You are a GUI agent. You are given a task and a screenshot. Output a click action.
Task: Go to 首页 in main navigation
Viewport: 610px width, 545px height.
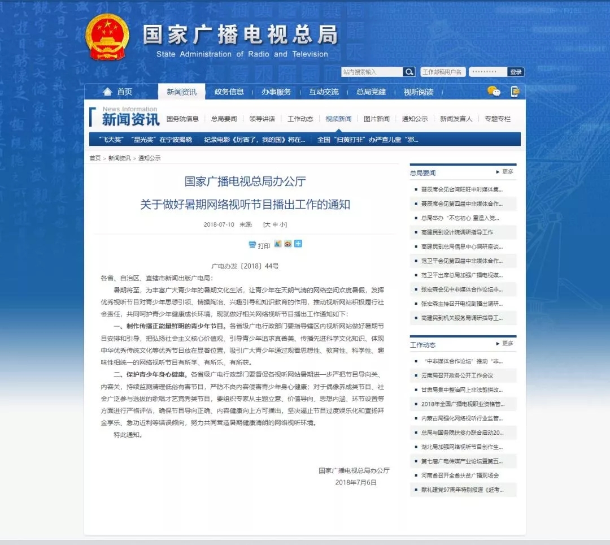coord(124,92)
